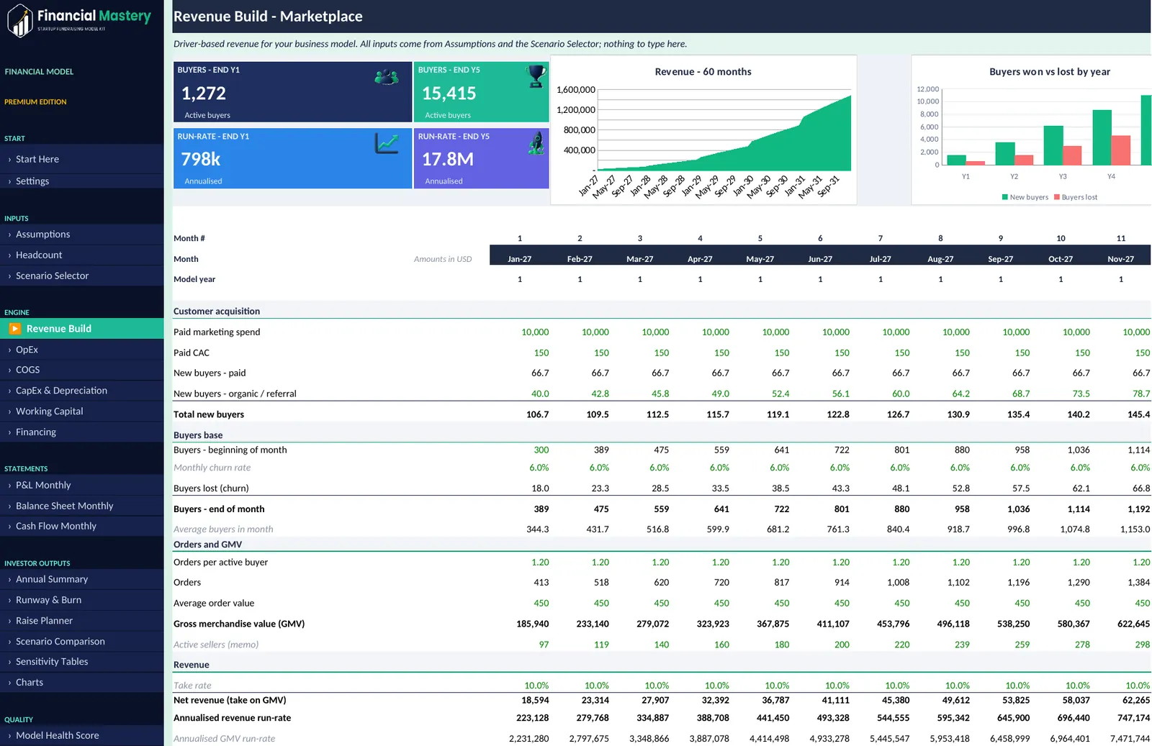Click the rocket icon in Run-Rate End Y5 card
This screenshot has width=1152, height=746.
pos(536,143)
